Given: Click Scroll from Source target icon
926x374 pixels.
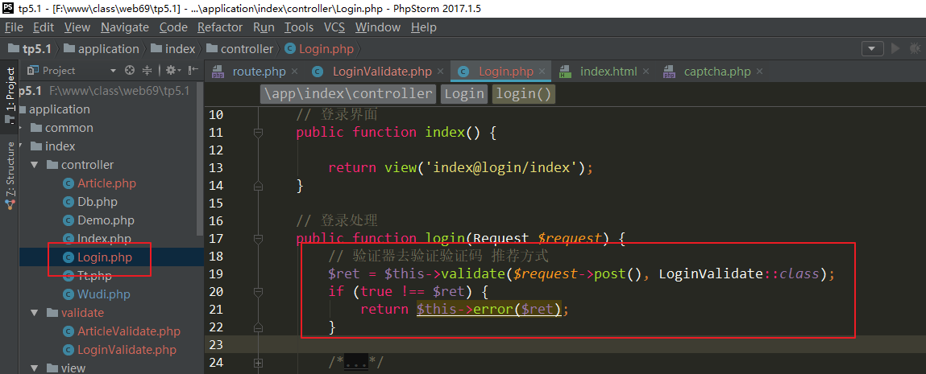Looking at the screenshot, I should 130,71.
